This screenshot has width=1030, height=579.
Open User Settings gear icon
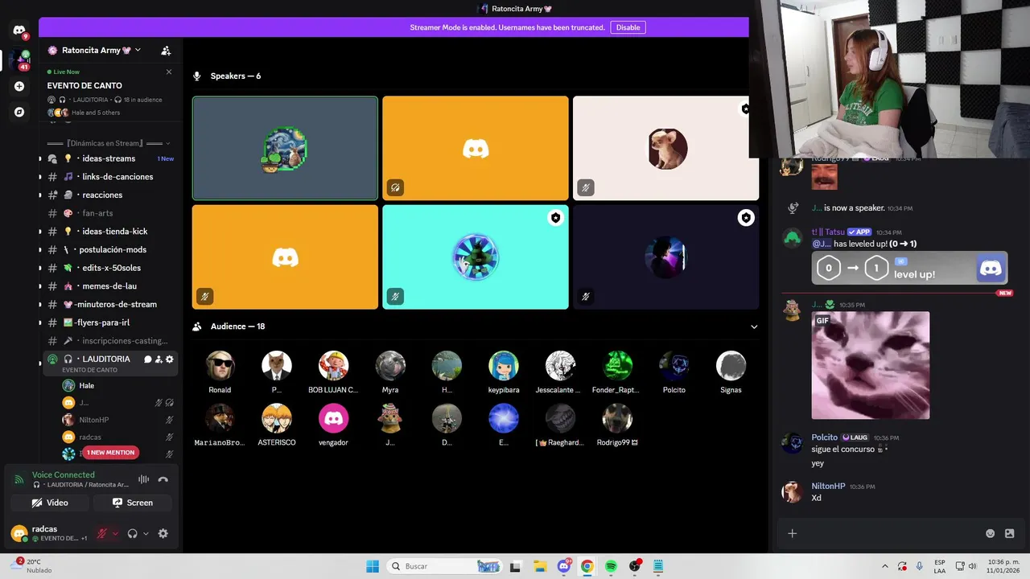[163, 533]
